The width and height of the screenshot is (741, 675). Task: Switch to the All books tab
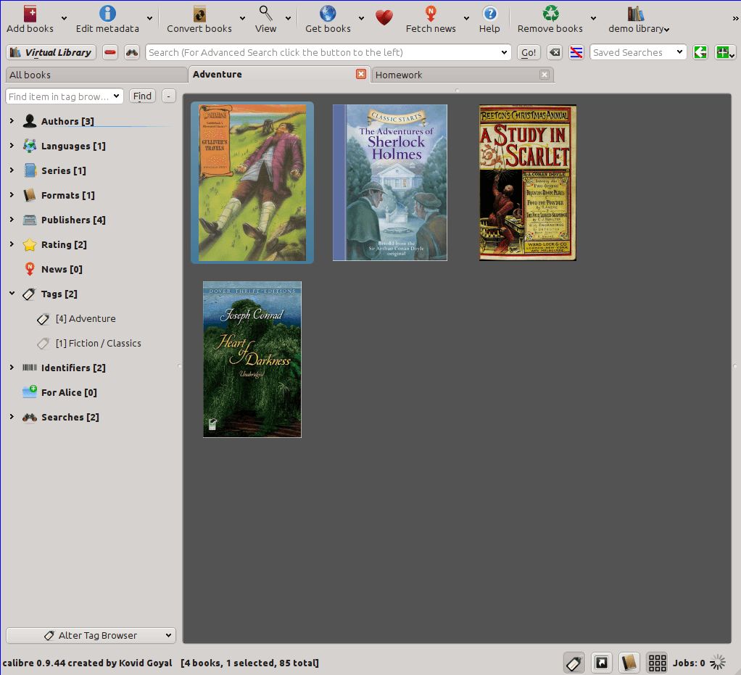(x=96, y=75)
